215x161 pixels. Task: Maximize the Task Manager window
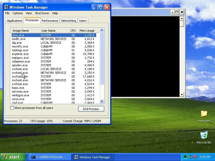click(x=101, y=7)
